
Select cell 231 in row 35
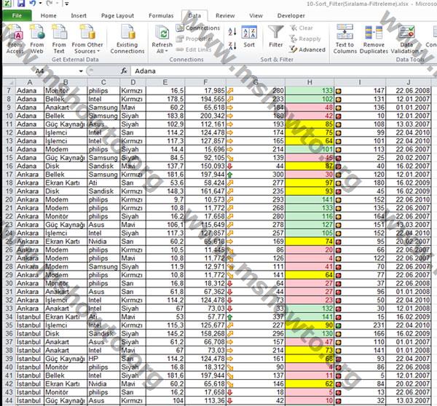[x=360, y=325]
